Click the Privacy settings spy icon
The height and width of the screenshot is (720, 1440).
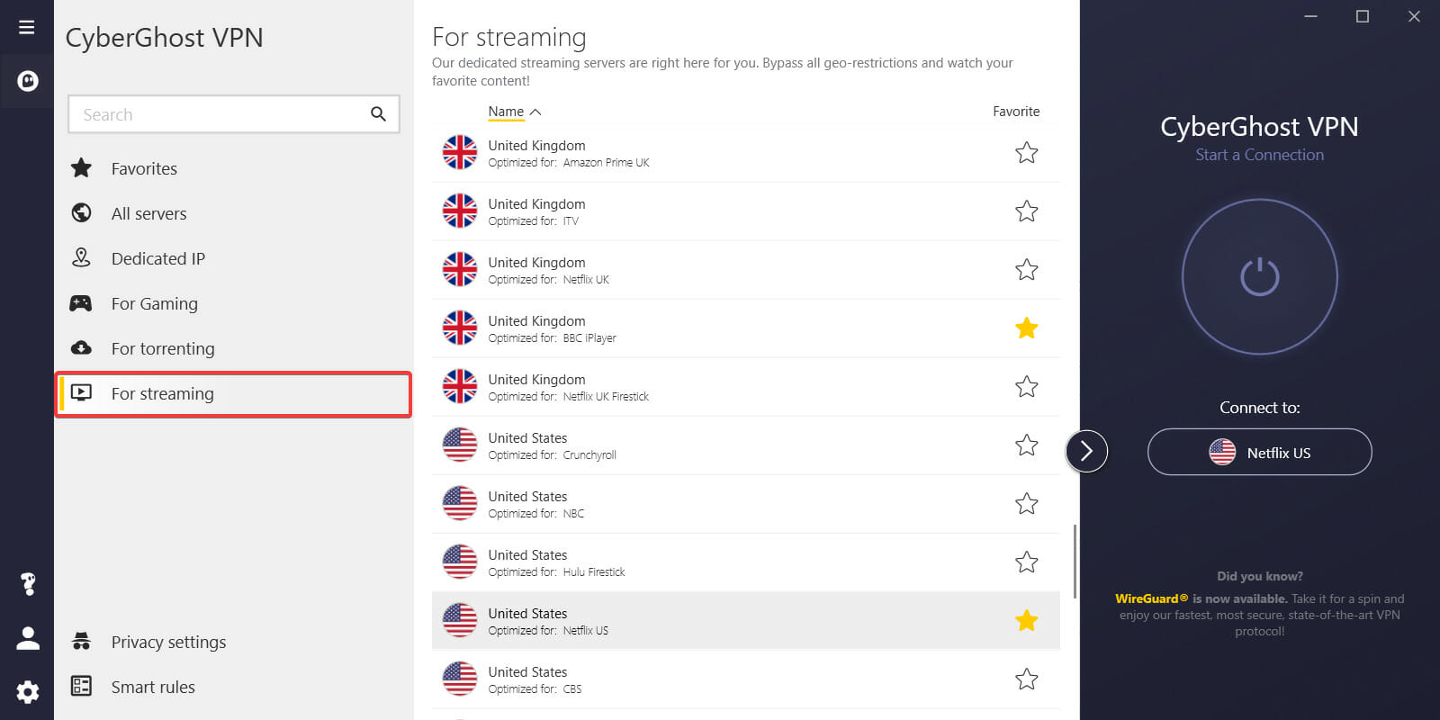pos(81,641)
